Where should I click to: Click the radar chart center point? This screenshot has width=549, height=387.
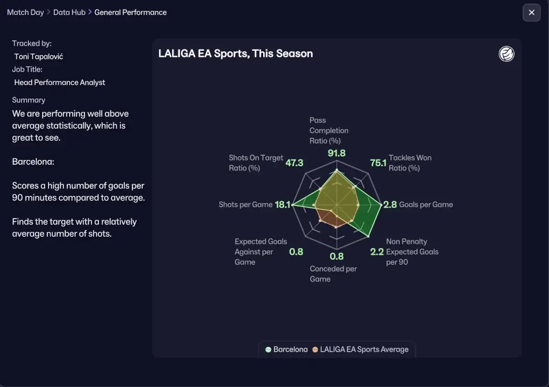337,205
